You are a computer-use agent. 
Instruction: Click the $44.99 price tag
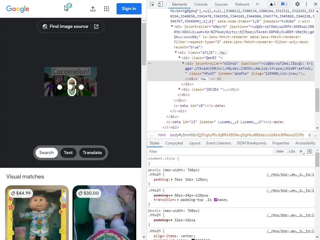(x=21, y=193)
